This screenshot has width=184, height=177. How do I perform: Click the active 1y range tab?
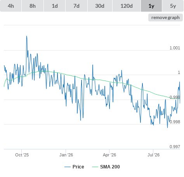pyautogui.click(x=151, y=6)
